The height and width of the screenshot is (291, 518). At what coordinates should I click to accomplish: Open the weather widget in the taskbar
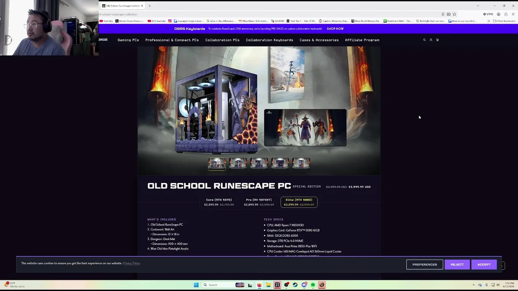click(x=15, y=285)
